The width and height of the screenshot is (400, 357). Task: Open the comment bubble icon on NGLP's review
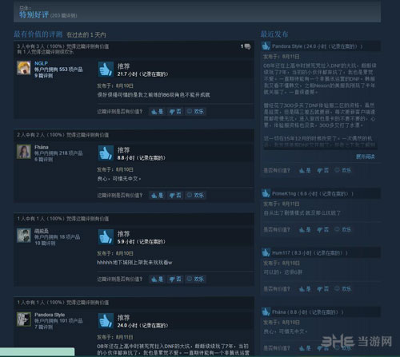coord(247,46)
